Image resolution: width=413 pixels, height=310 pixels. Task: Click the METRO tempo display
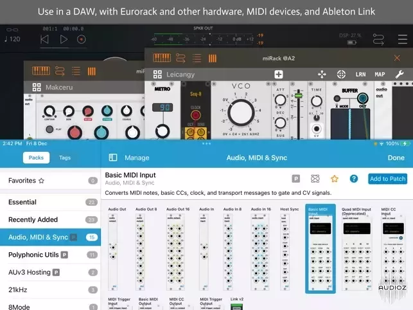[163, 107]
